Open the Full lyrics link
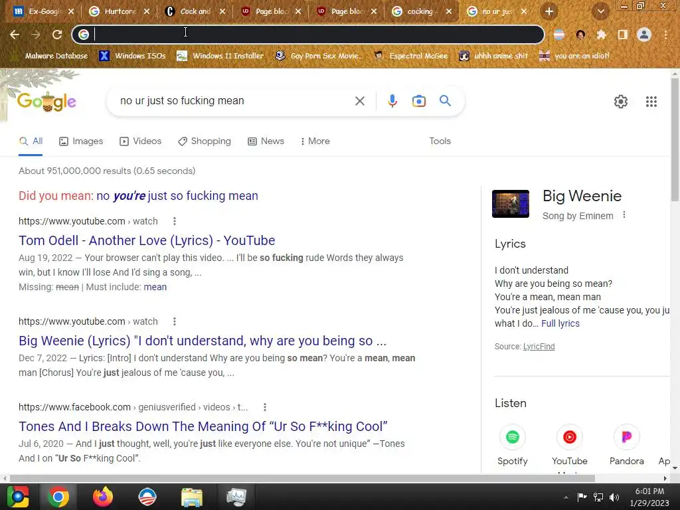This screenshot has width=680, height=510. click(560, 323)
